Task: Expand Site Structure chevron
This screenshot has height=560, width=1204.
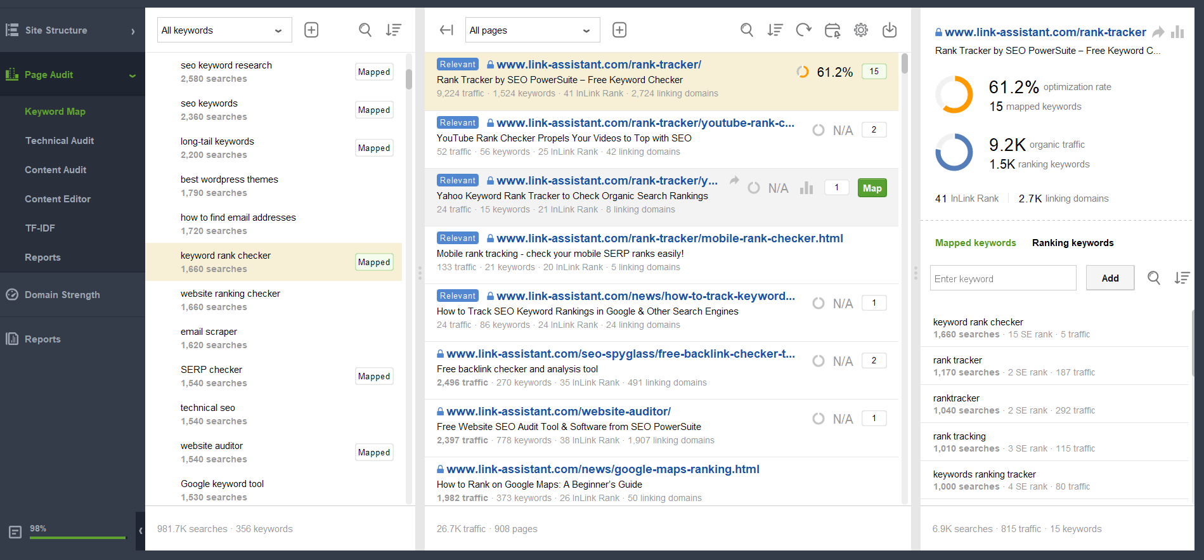Action: tap(133, 31)
